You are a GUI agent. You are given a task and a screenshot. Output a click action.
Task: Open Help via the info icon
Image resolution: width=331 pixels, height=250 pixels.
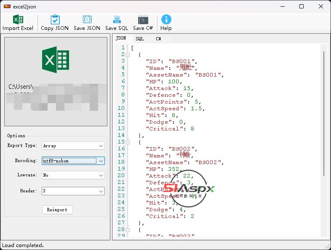[x=166, y=19]
